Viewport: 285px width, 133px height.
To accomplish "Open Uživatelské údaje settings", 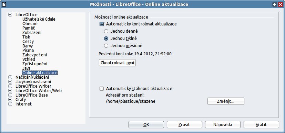I will click(39, 19).
